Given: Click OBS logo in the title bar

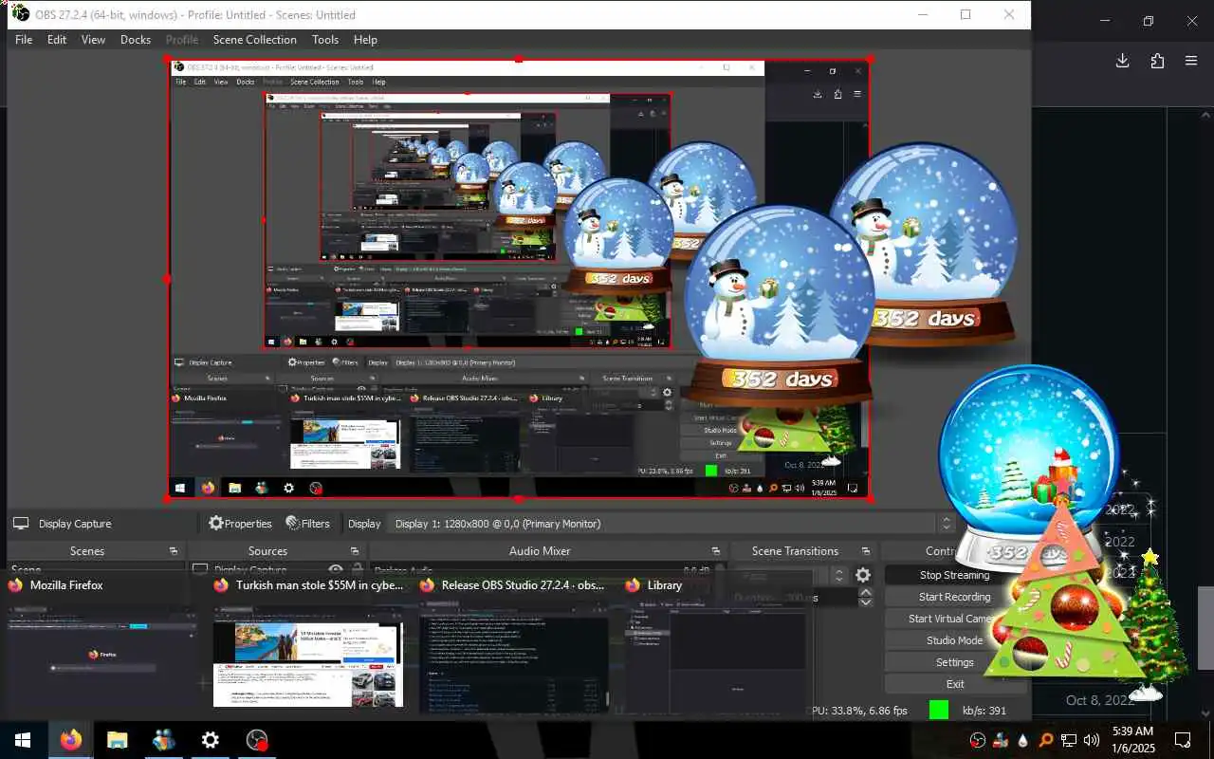Looking at the screenshot, I should [19, 13].
